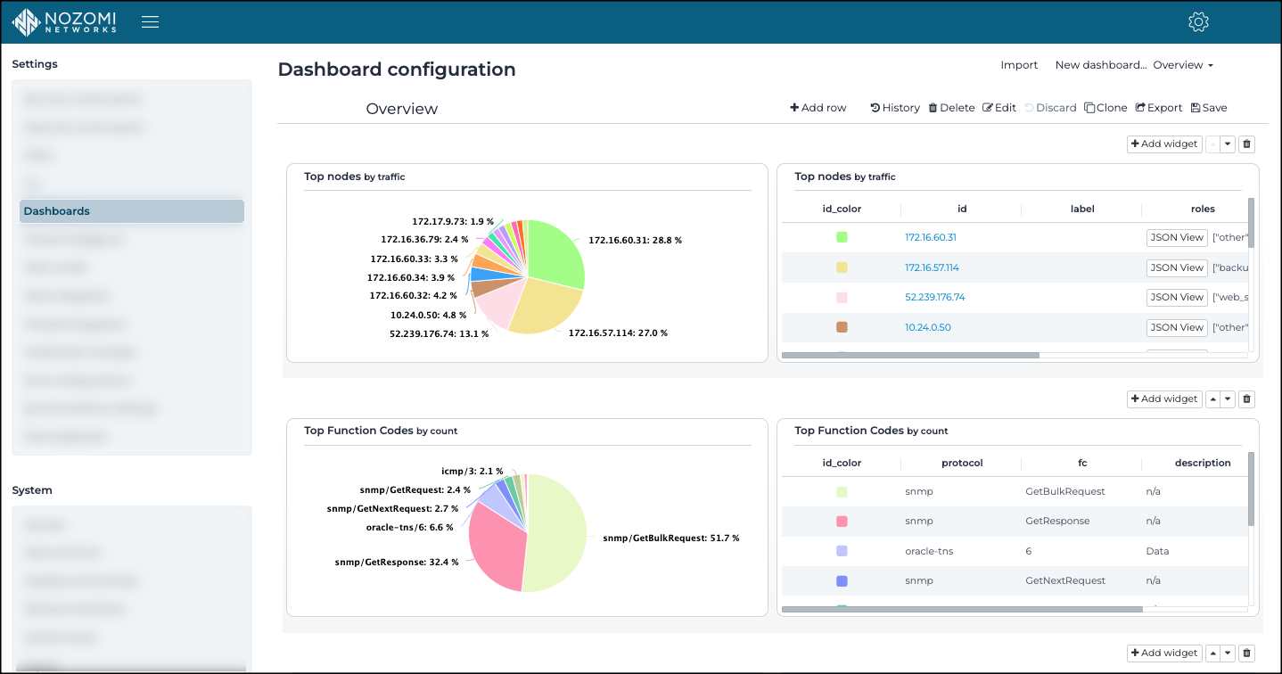This screenshot has height=674, width=1282.
Task: Save the dashboard configuration
Action: pyautogui.click(x=1209, y=108)
